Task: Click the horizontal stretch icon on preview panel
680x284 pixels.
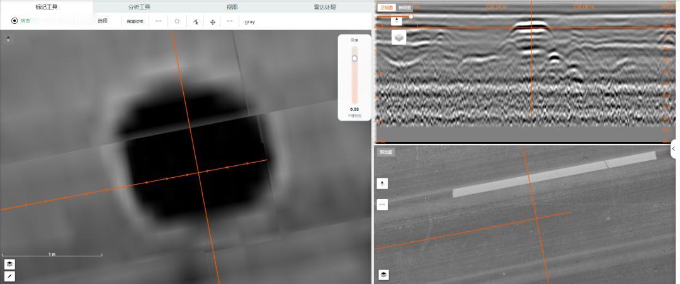Action: (x=382, y=204)
